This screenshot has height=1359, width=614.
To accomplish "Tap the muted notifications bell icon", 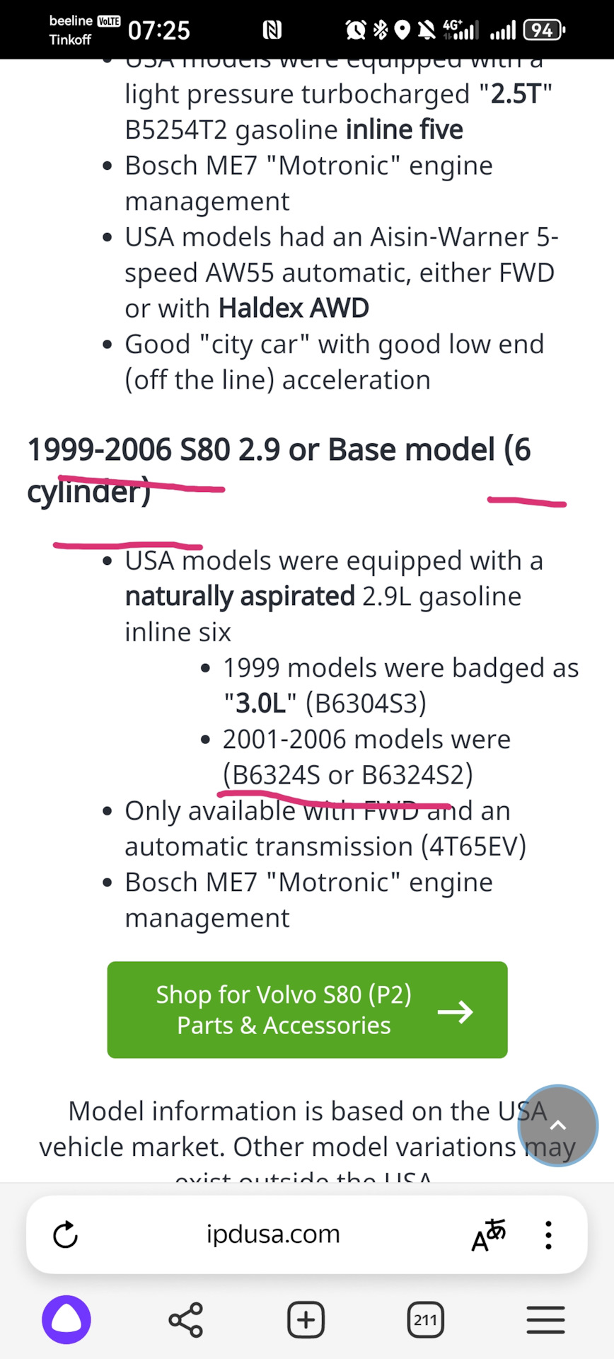I will point(426,30).
